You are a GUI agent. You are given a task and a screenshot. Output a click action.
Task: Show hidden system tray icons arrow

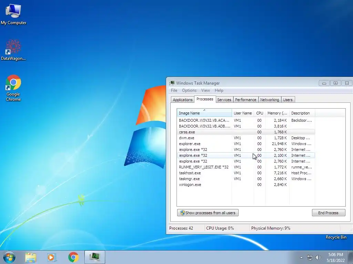point(301,257)
